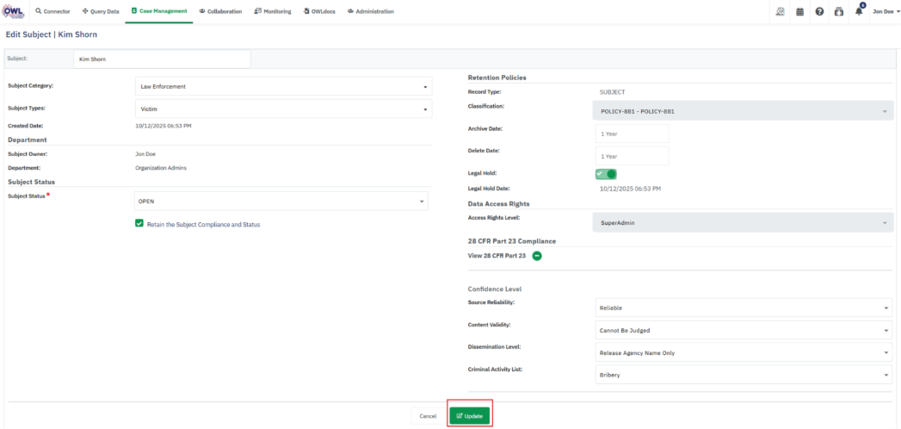Collapse the View 28 CFR Part 23 section
Viewport: 901px width, 429px height.
pyautogui.click(x=537, y=256)
